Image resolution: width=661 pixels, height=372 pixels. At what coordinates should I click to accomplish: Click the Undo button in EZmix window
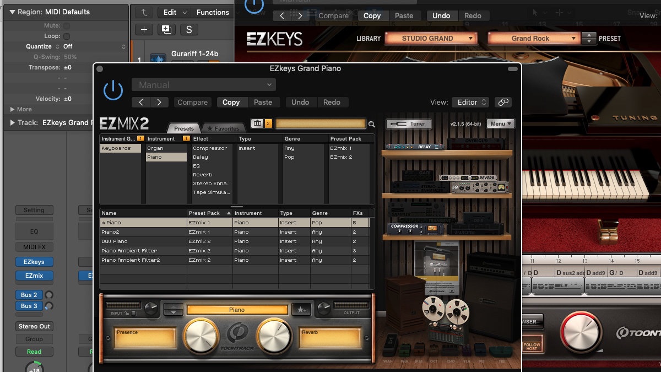pyautogui.click(x=300, y=102)
